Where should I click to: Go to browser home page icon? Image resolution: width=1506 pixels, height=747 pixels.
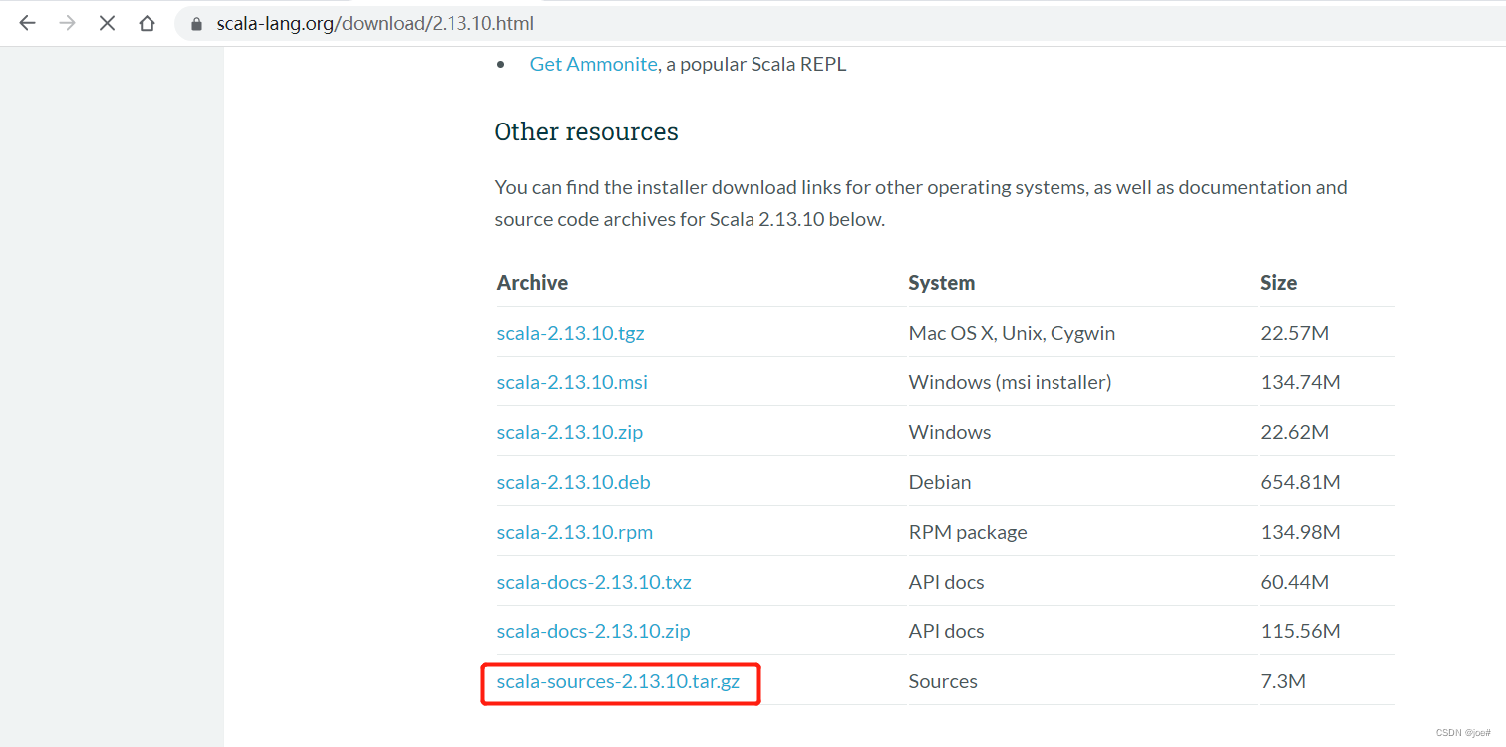[x=147, y=23]
